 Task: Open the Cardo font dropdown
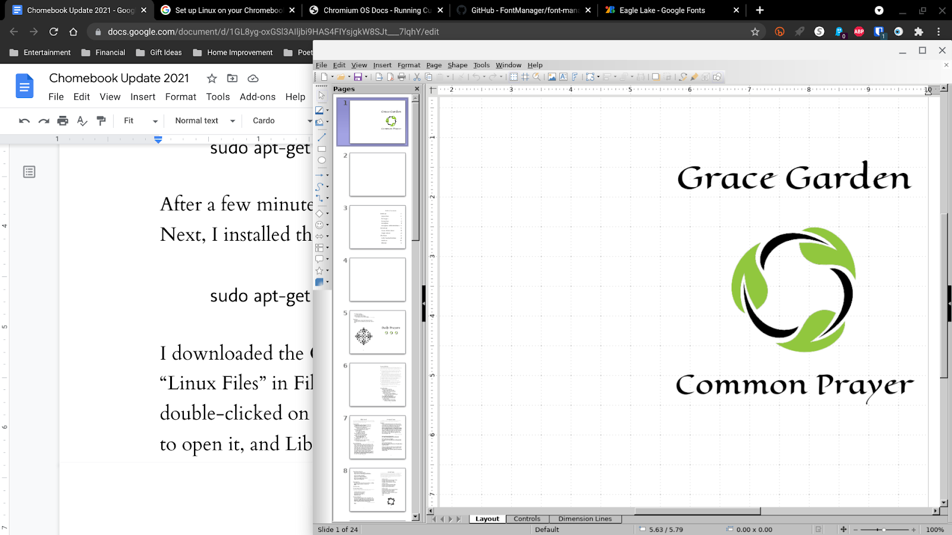coord(281,121)
